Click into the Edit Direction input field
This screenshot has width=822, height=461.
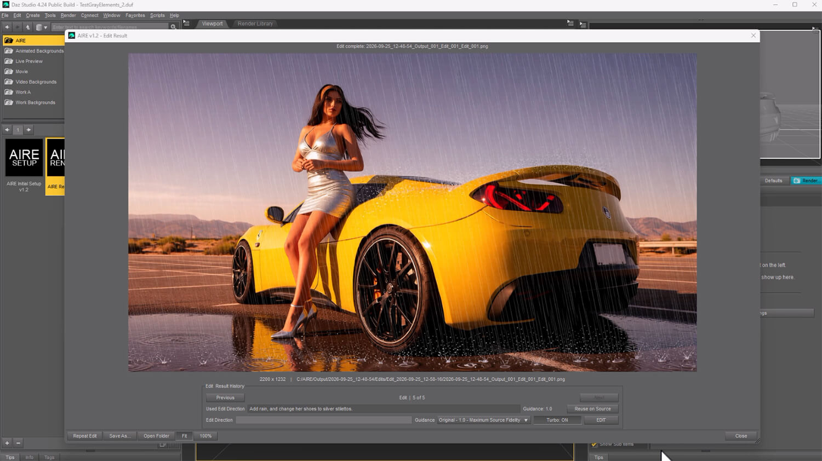point(323,420)
